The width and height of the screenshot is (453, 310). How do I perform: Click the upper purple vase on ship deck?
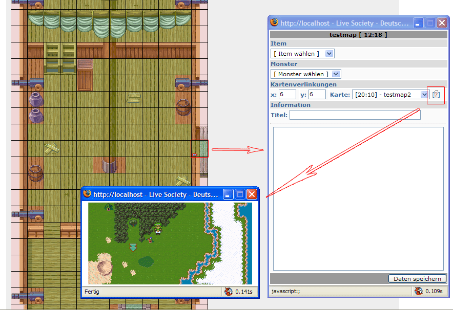coord(36,99)
